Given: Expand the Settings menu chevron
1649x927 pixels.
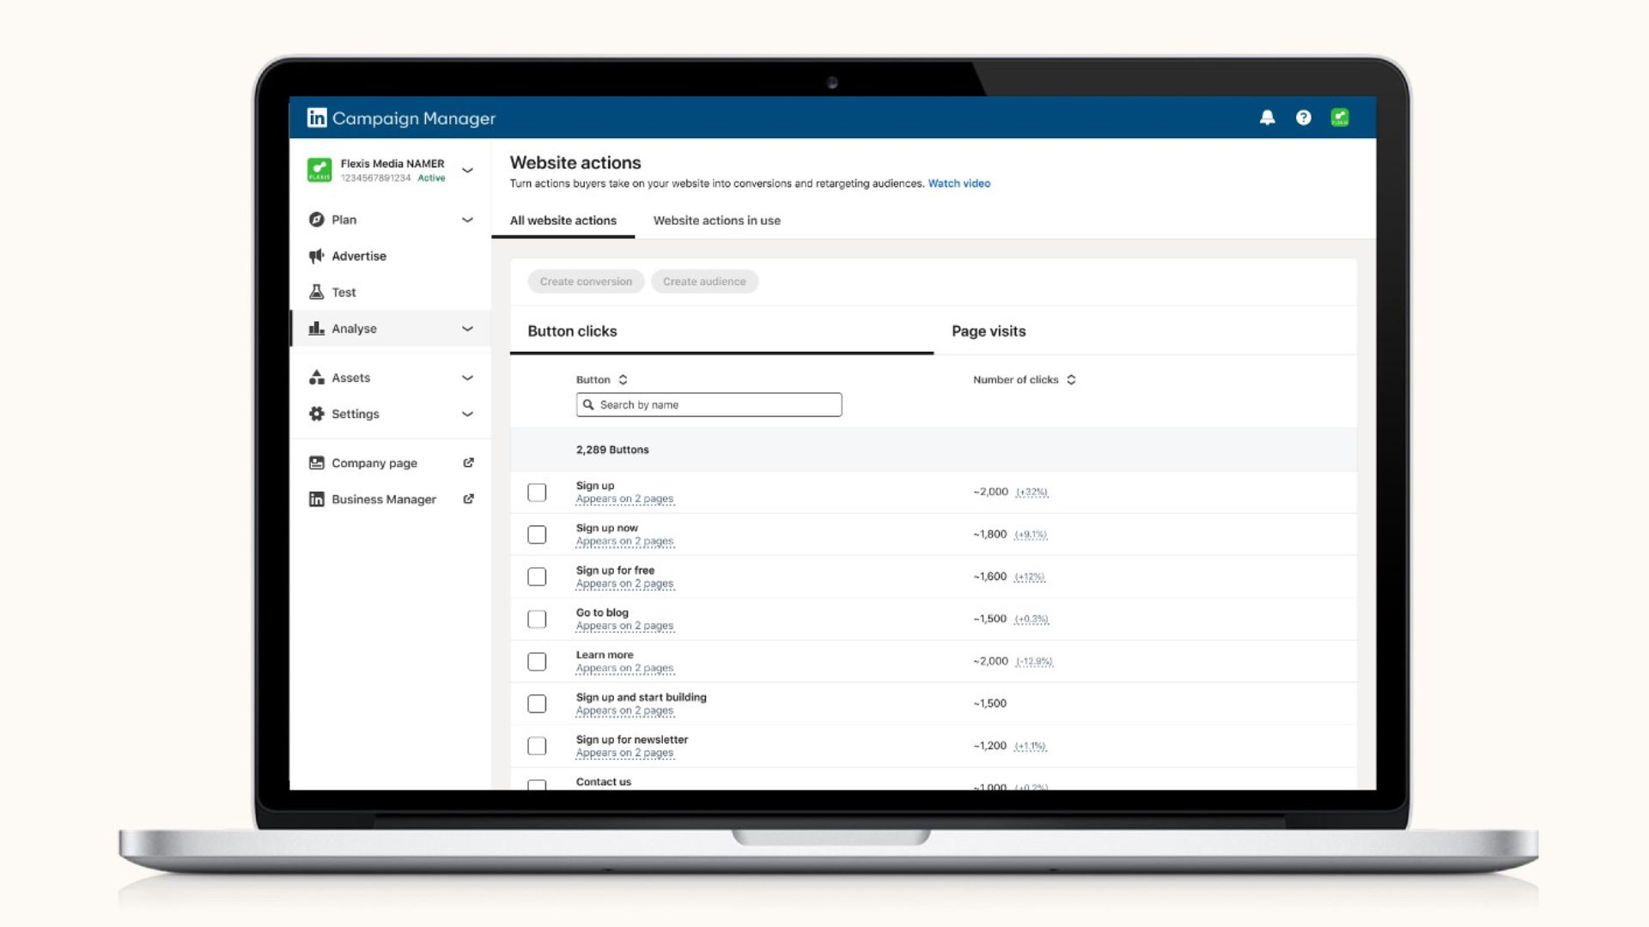Looking at the screenshot, I should coord(468,414).
